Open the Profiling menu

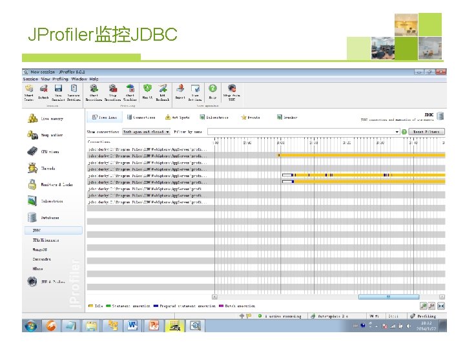[x=60, y=79]
